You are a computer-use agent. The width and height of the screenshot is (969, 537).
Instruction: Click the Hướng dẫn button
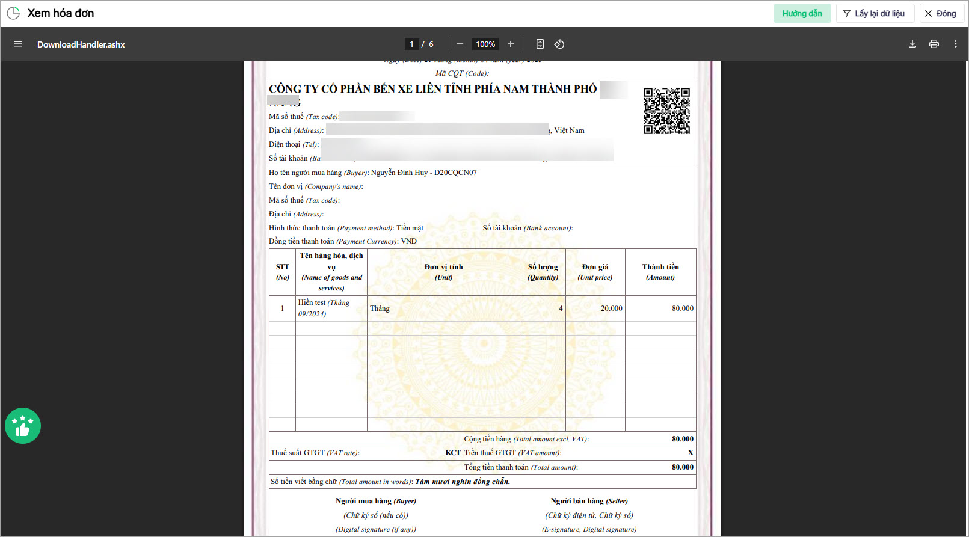[x=802, y=13]
